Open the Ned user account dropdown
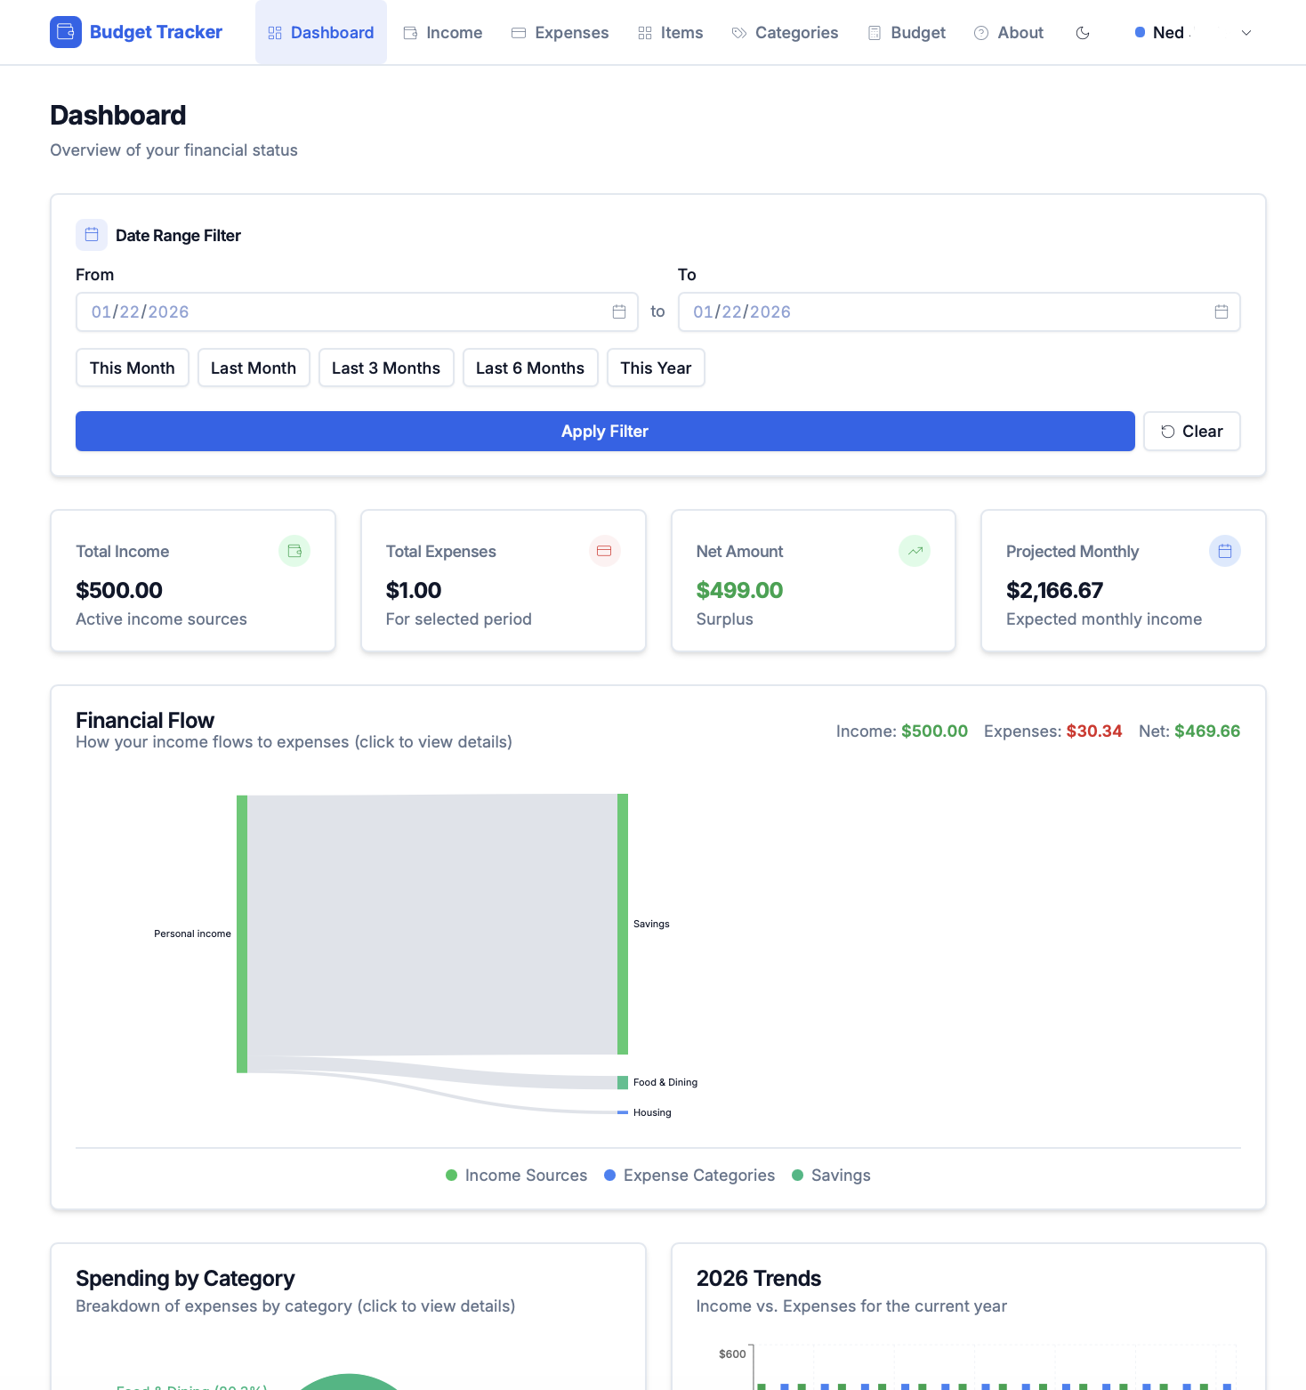This screenshot has width=1306, height=1390. click(1192, 33)
